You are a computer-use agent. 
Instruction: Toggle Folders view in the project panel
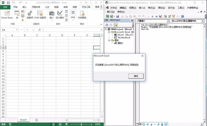pyautogui.click(x=116, y=25)
